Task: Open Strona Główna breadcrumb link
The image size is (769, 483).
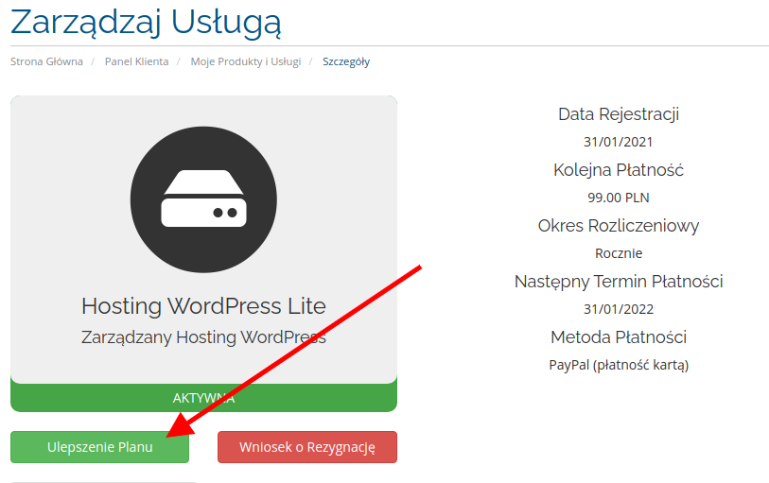Action: 46,61
